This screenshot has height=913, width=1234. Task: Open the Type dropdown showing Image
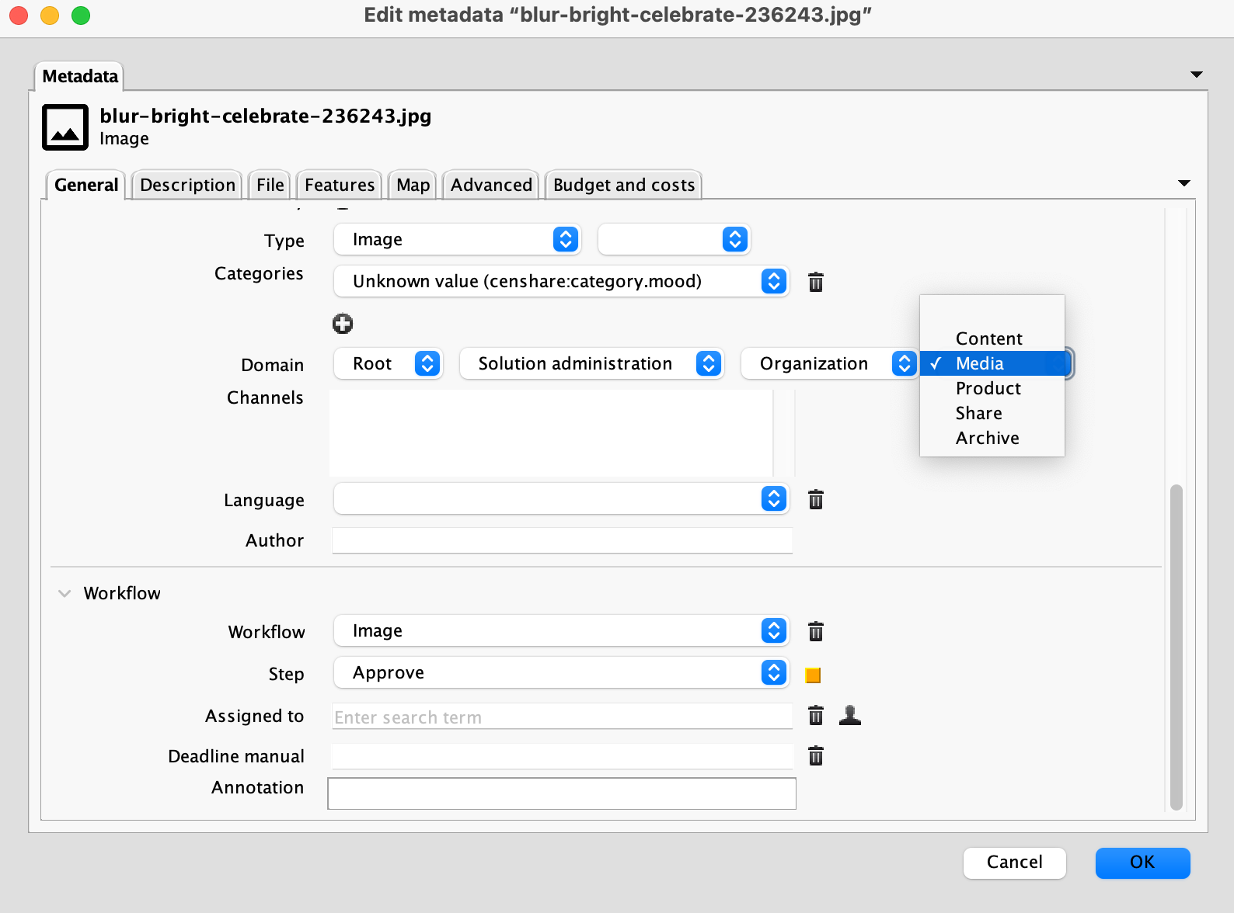click(x=457, y=239)
